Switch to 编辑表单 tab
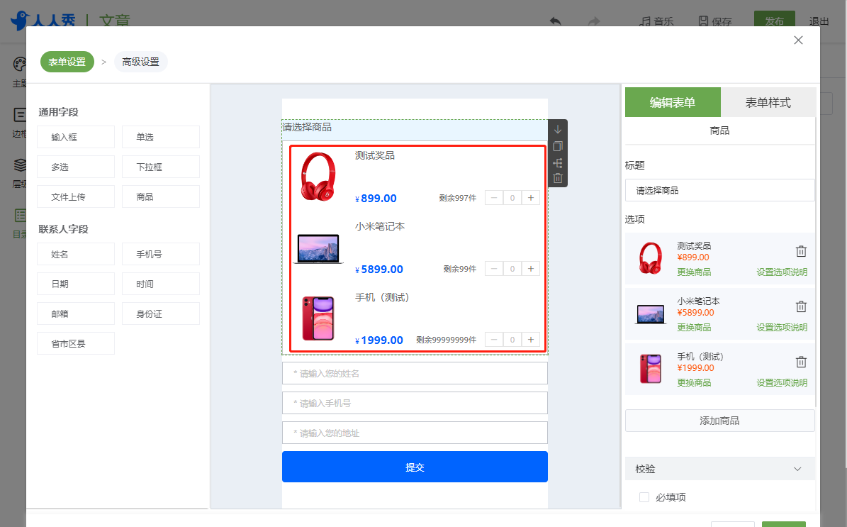Viewport: 847px width, 527px height. (x=673, y=102)
